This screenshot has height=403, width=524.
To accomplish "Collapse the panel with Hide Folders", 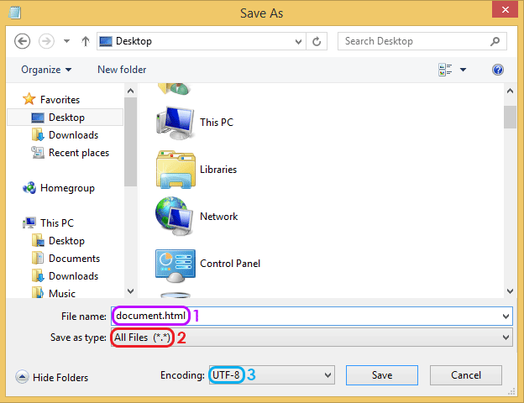I will [x=52, y=378].
